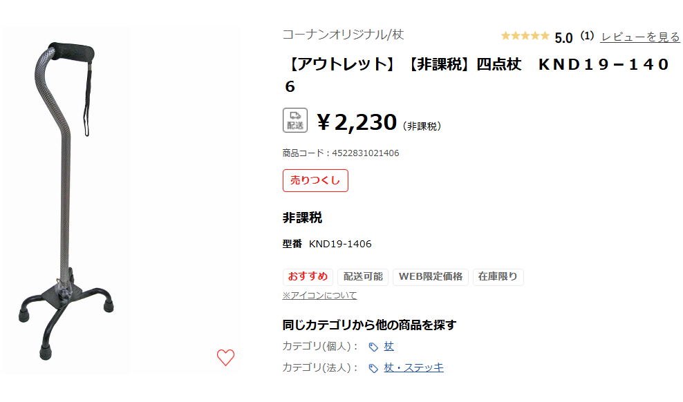Click the tag icon beside カテゴリ(法人)
683x402 pixels.
[373, 367]
